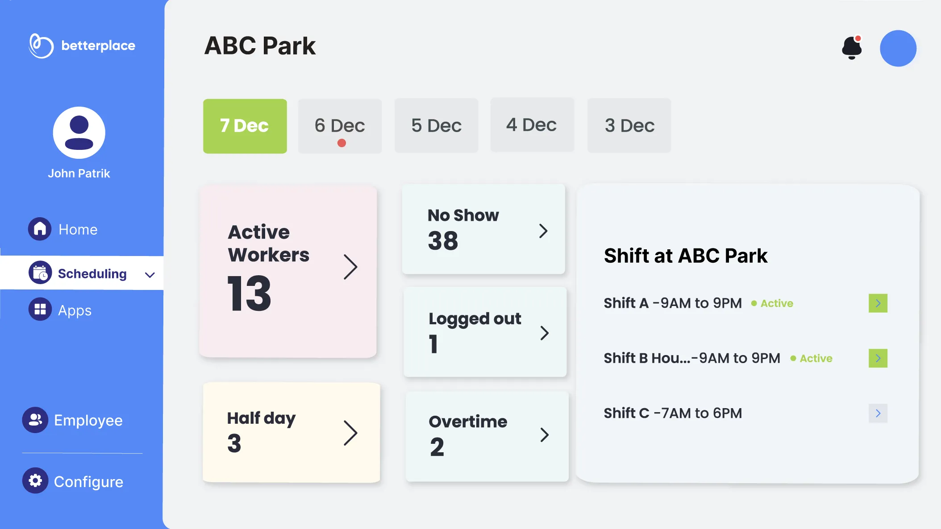Switch to the 6 Dec tab

(340, 126)
